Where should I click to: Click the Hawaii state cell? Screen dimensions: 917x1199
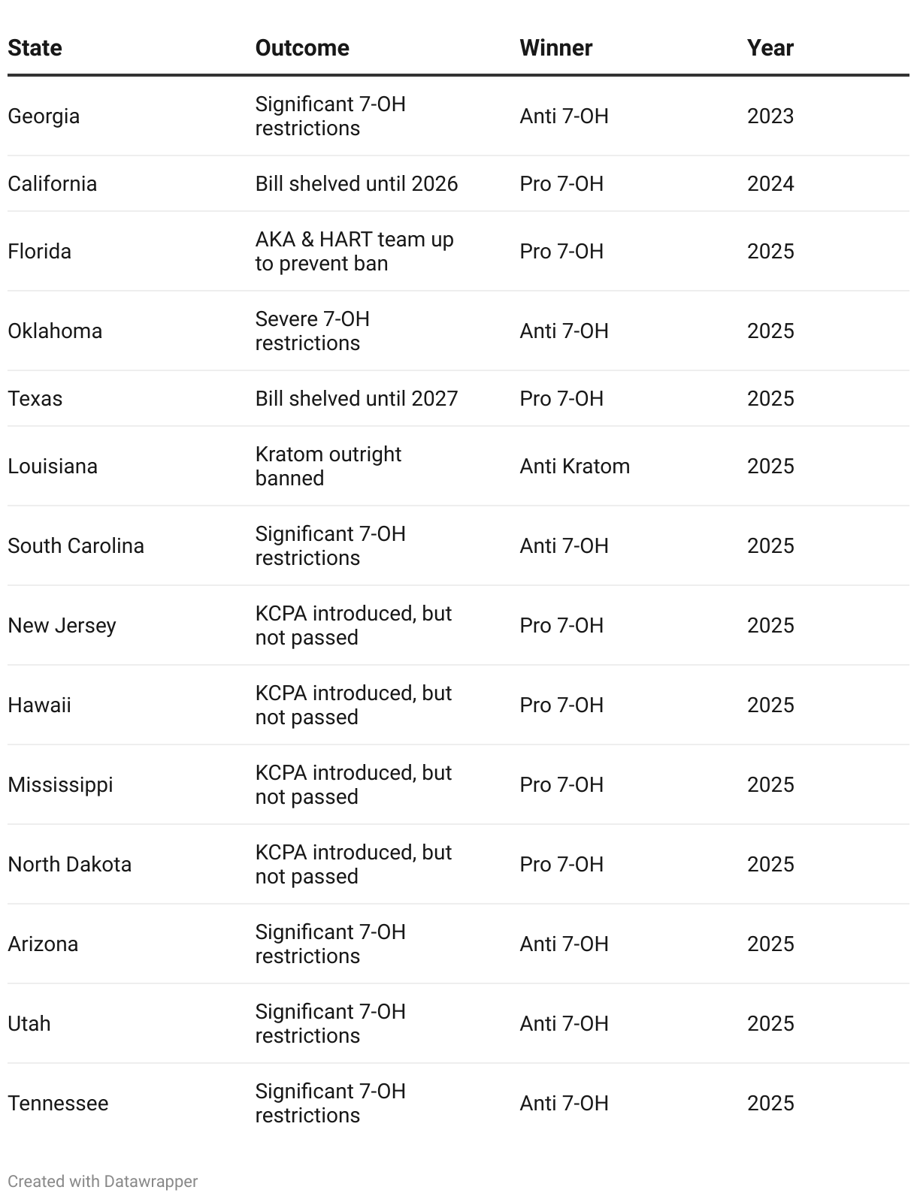39,705
